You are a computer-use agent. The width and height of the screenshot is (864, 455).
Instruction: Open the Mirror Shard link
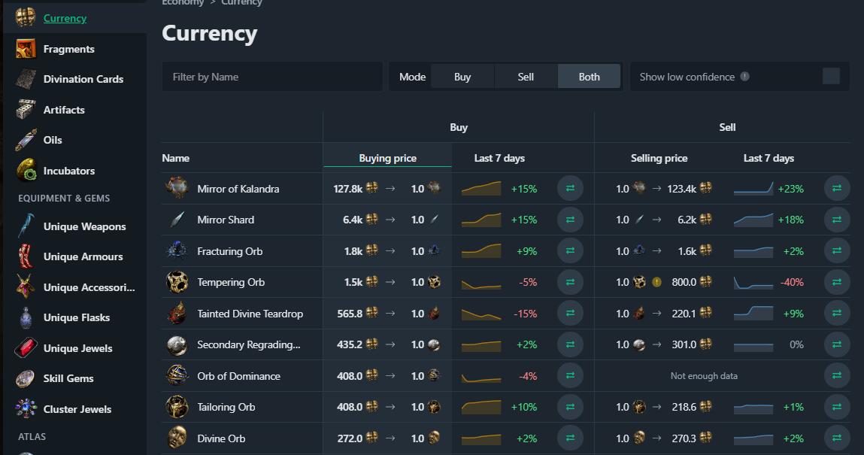(226, 220)
